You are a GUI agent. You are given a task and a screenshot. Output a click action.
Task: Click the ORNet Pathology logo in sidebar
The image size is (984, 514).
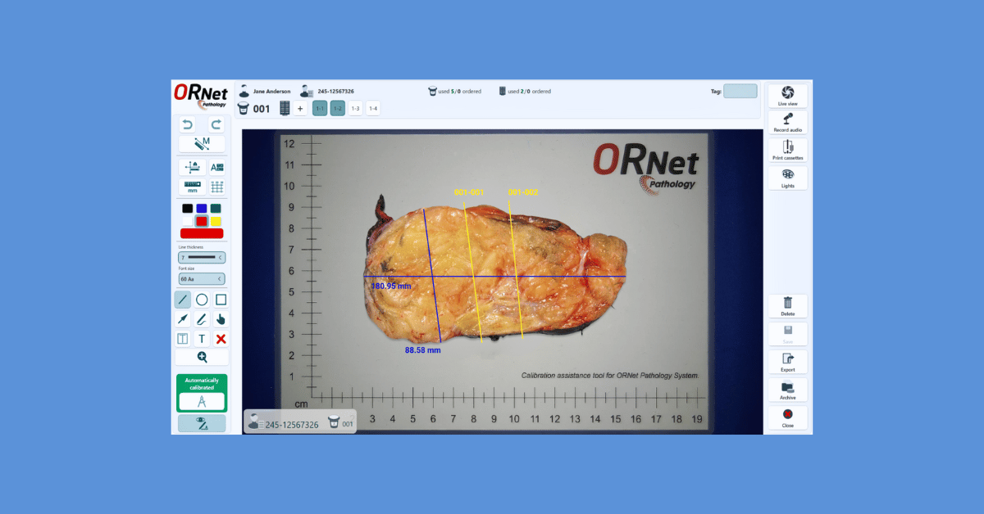pyautogui.click(x=200, y=96)
